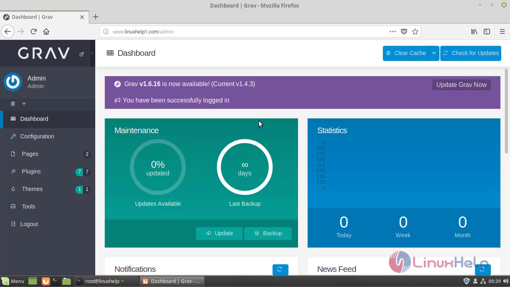Viewport: 510px width, 287px height.
Task: Open page actions three-dot menu
Action: 393,31
